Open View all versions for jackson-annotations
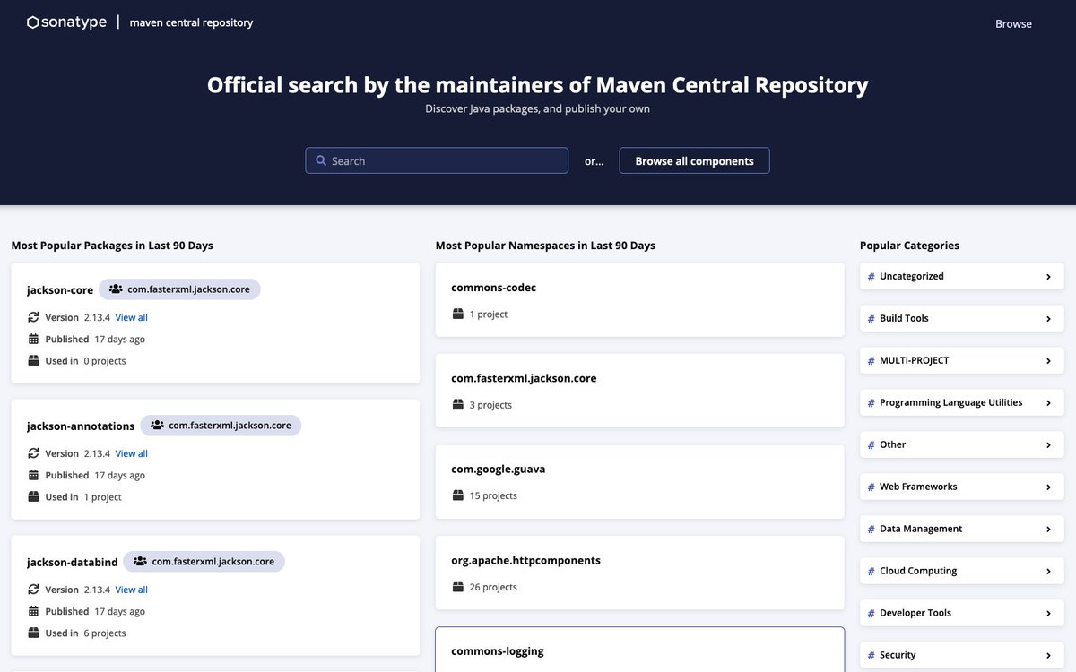Image resolution: width=1076 pixels, height=672 pixels. click(132, 453)
